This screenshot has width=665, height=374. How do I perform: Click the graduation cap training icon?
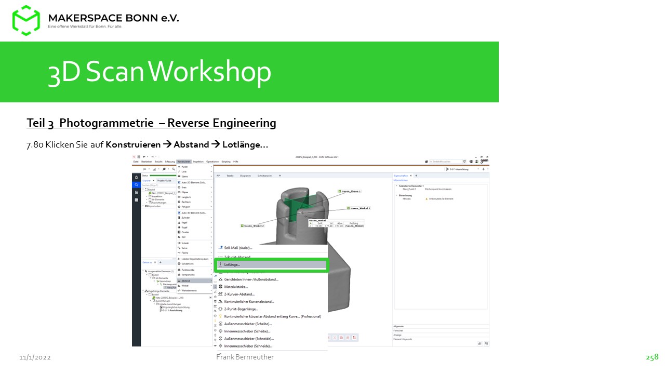[471, 162]
